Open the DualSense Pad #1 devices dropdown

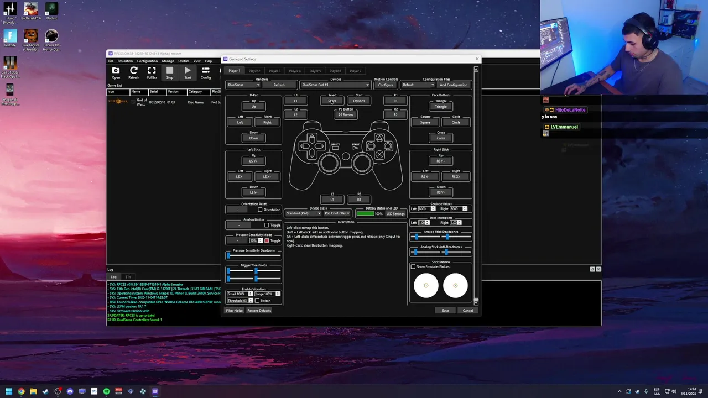click(335, 85)
